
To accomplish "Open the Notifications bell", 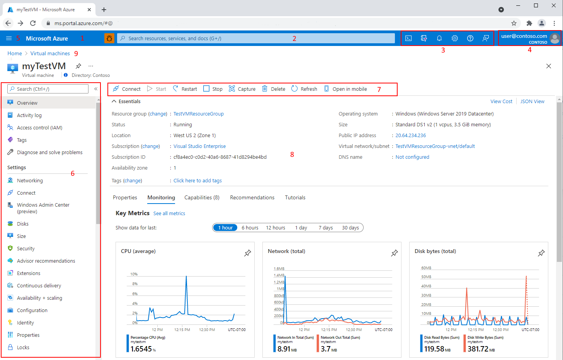I will coord(439,38).
